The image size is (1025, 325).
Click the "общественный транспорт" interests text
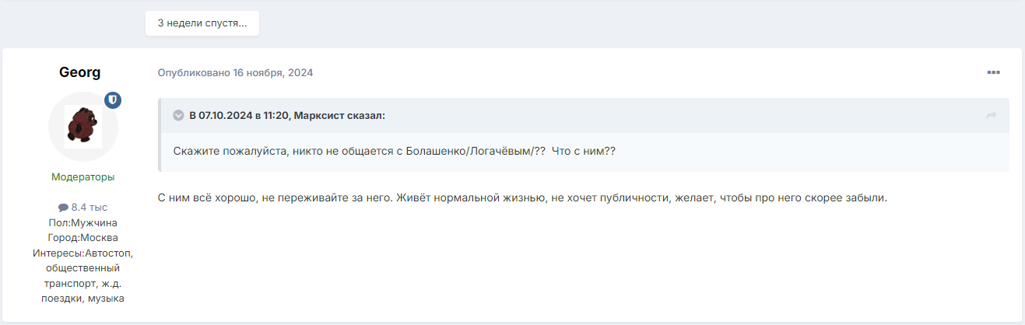82,276
